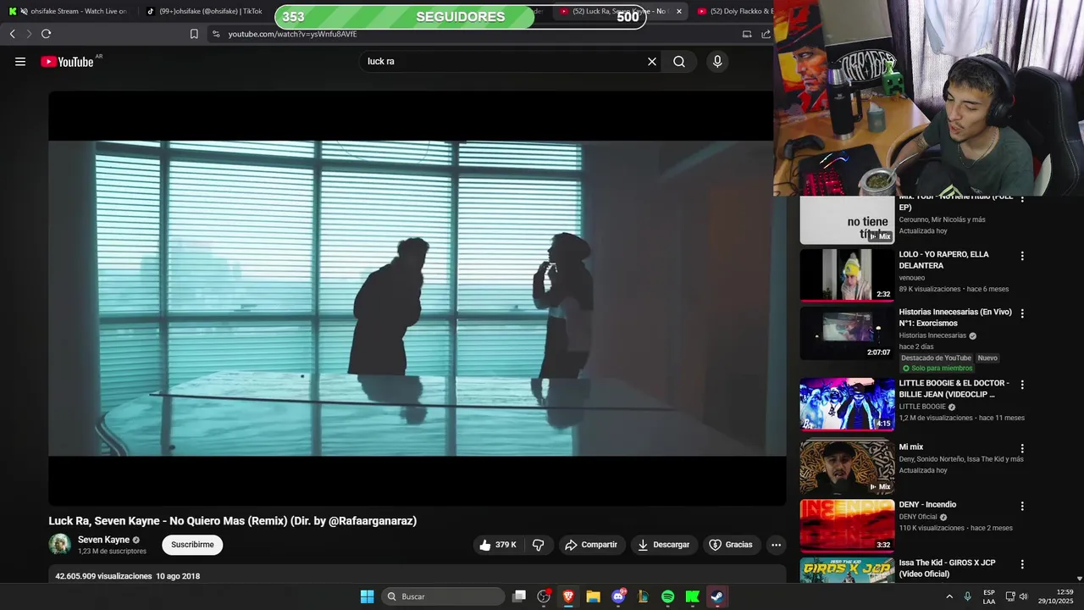Close the Luck Ra, Seven Kayne tab
The image size is (1084, 610).
pyautogui.click(x=678, y=11)
